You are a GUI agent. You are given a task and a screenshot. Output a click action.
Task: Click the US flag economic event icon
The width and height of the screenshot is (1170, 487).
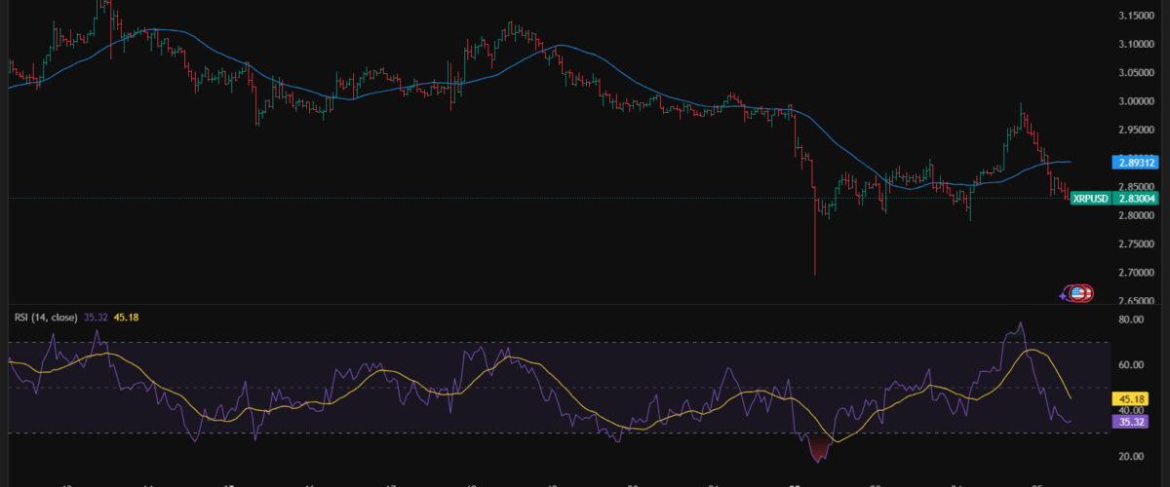tap(1078, 292)
